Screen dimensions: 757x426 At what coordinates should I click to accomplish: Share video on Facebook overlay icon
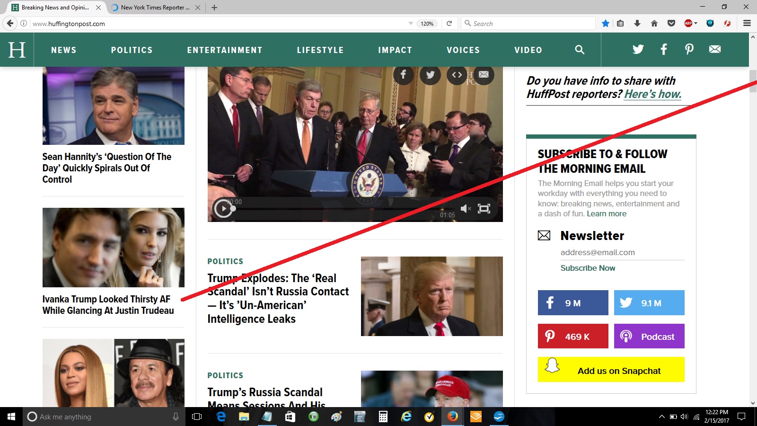coord(403,75)
